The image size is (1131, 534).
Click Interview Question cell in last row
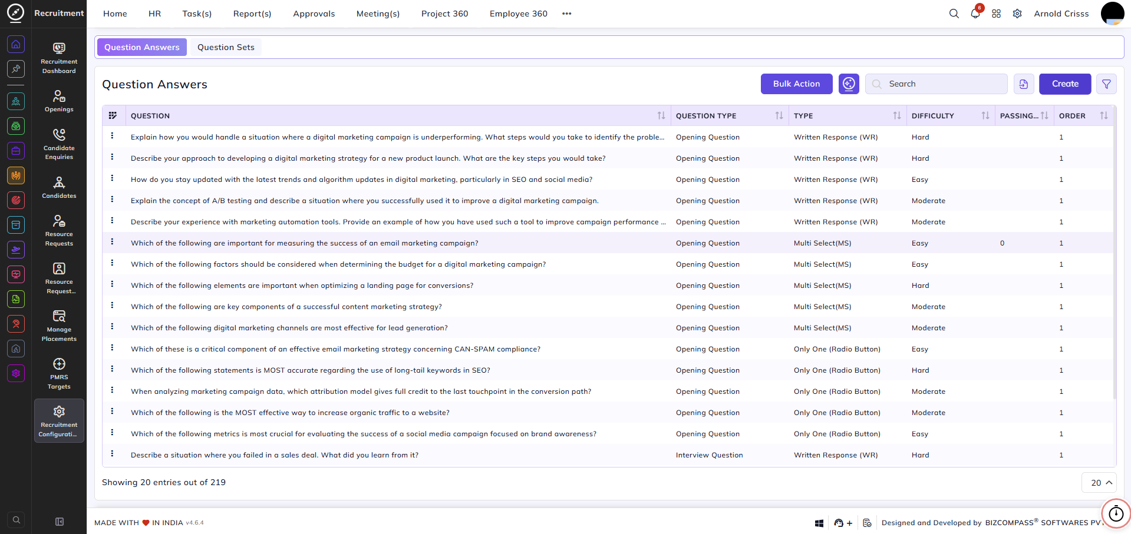(709, 455)
